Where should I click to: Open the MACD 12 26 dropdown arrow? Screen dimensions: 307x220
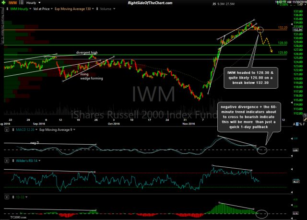tap(36, 130)
